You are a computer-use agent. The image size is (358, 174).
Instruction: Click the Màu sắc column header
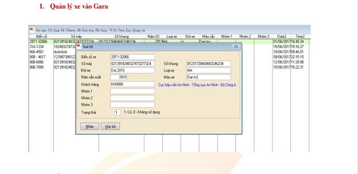coord(208,37)
